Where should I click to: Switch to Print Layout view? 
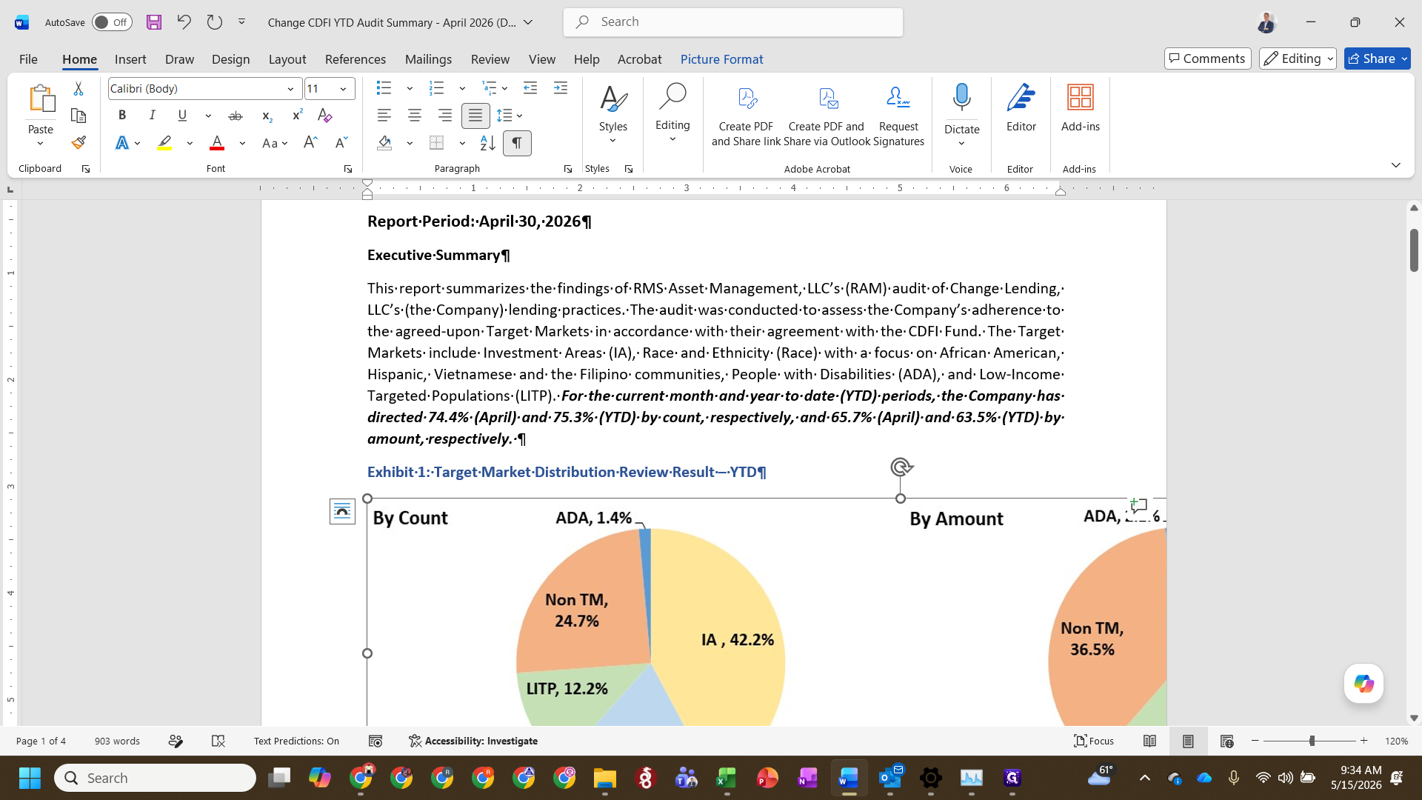point(1188,741)
